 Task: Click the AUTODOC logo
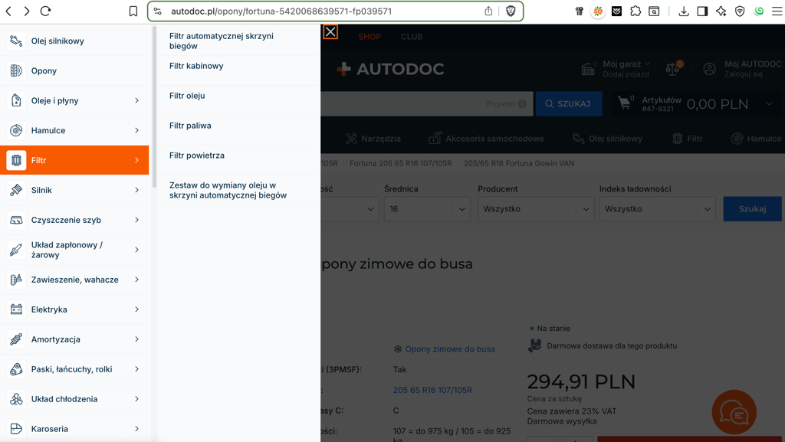tap(390, 69)
